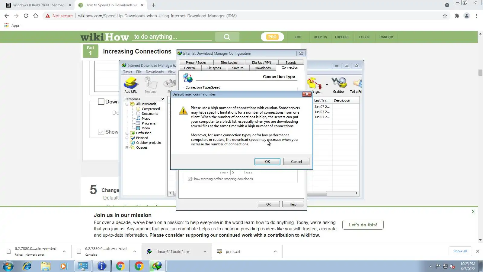The height and width of the screenshot is (272, 483).
Task: Click the network icon in system tray
Action: (x=445, y=266)
